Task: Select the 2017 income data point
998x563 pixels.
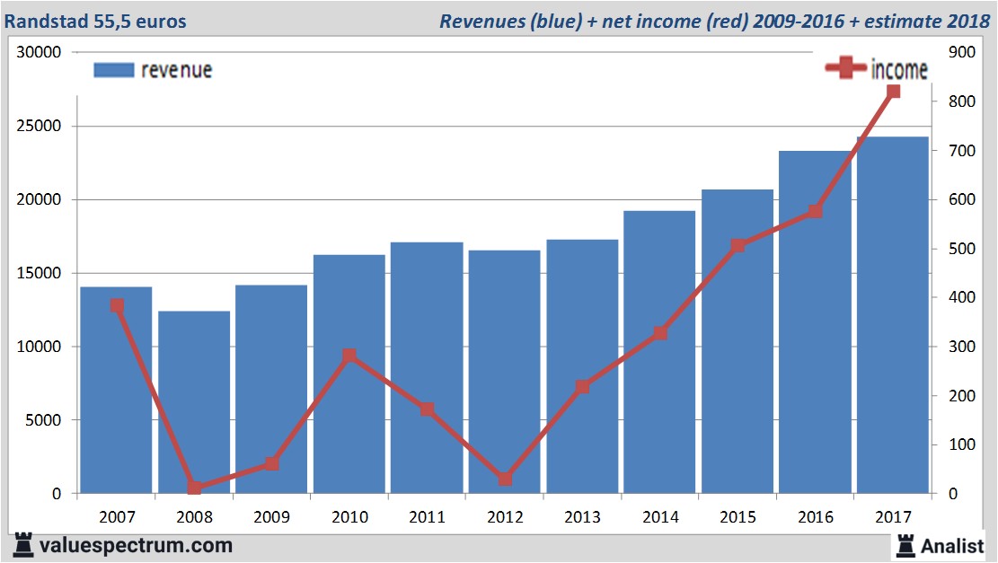Action: (x=893, y=92)
